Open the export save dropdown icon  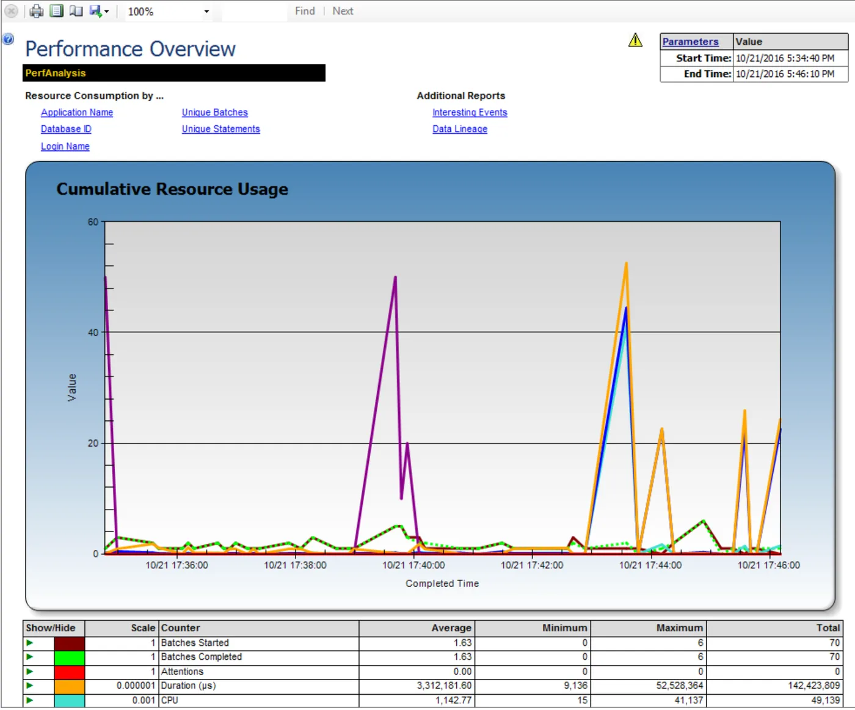(99, 11)
